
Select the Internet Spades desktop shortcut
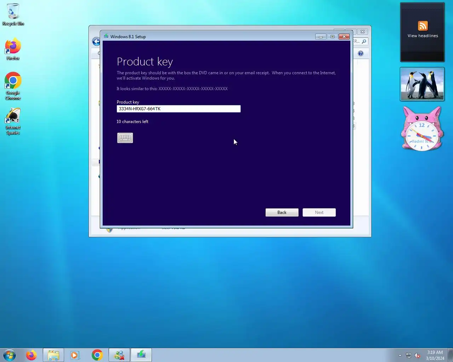pyautogui.click(x=13, y=121)
